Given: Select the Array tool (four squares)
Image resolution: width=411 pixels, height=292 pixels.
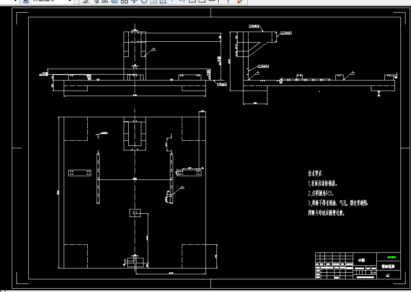Looking at the screenshot, I should click(124, 1).
